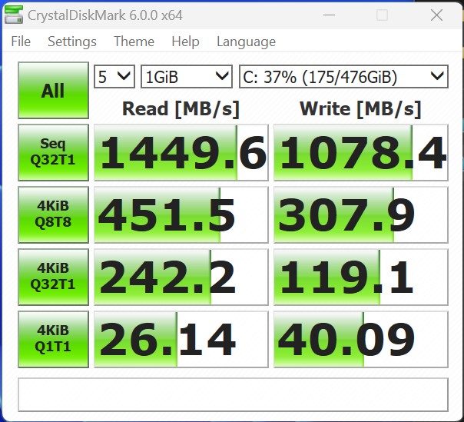The width and height of the screenshot is (464, 422).
Task: Click the CrystalDiskMark app icon in title bar
Action: [14, 15]
